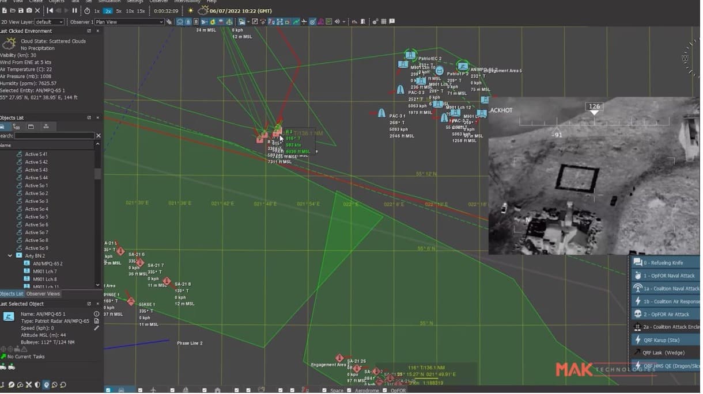Open the Create menu
This screenshot has width=703, height=394.
tap(36, 2)
